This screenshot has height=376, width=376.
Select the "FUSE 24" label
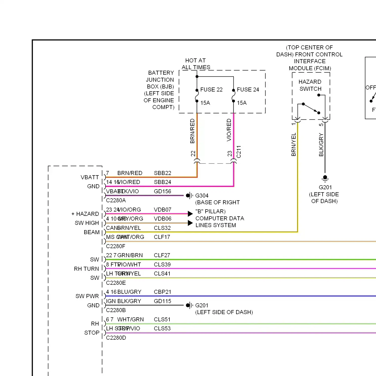(x=248, y=89)
